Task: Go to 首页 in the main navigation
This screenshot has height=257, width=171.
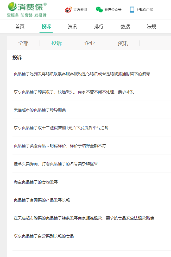Action: coord(20,27)
